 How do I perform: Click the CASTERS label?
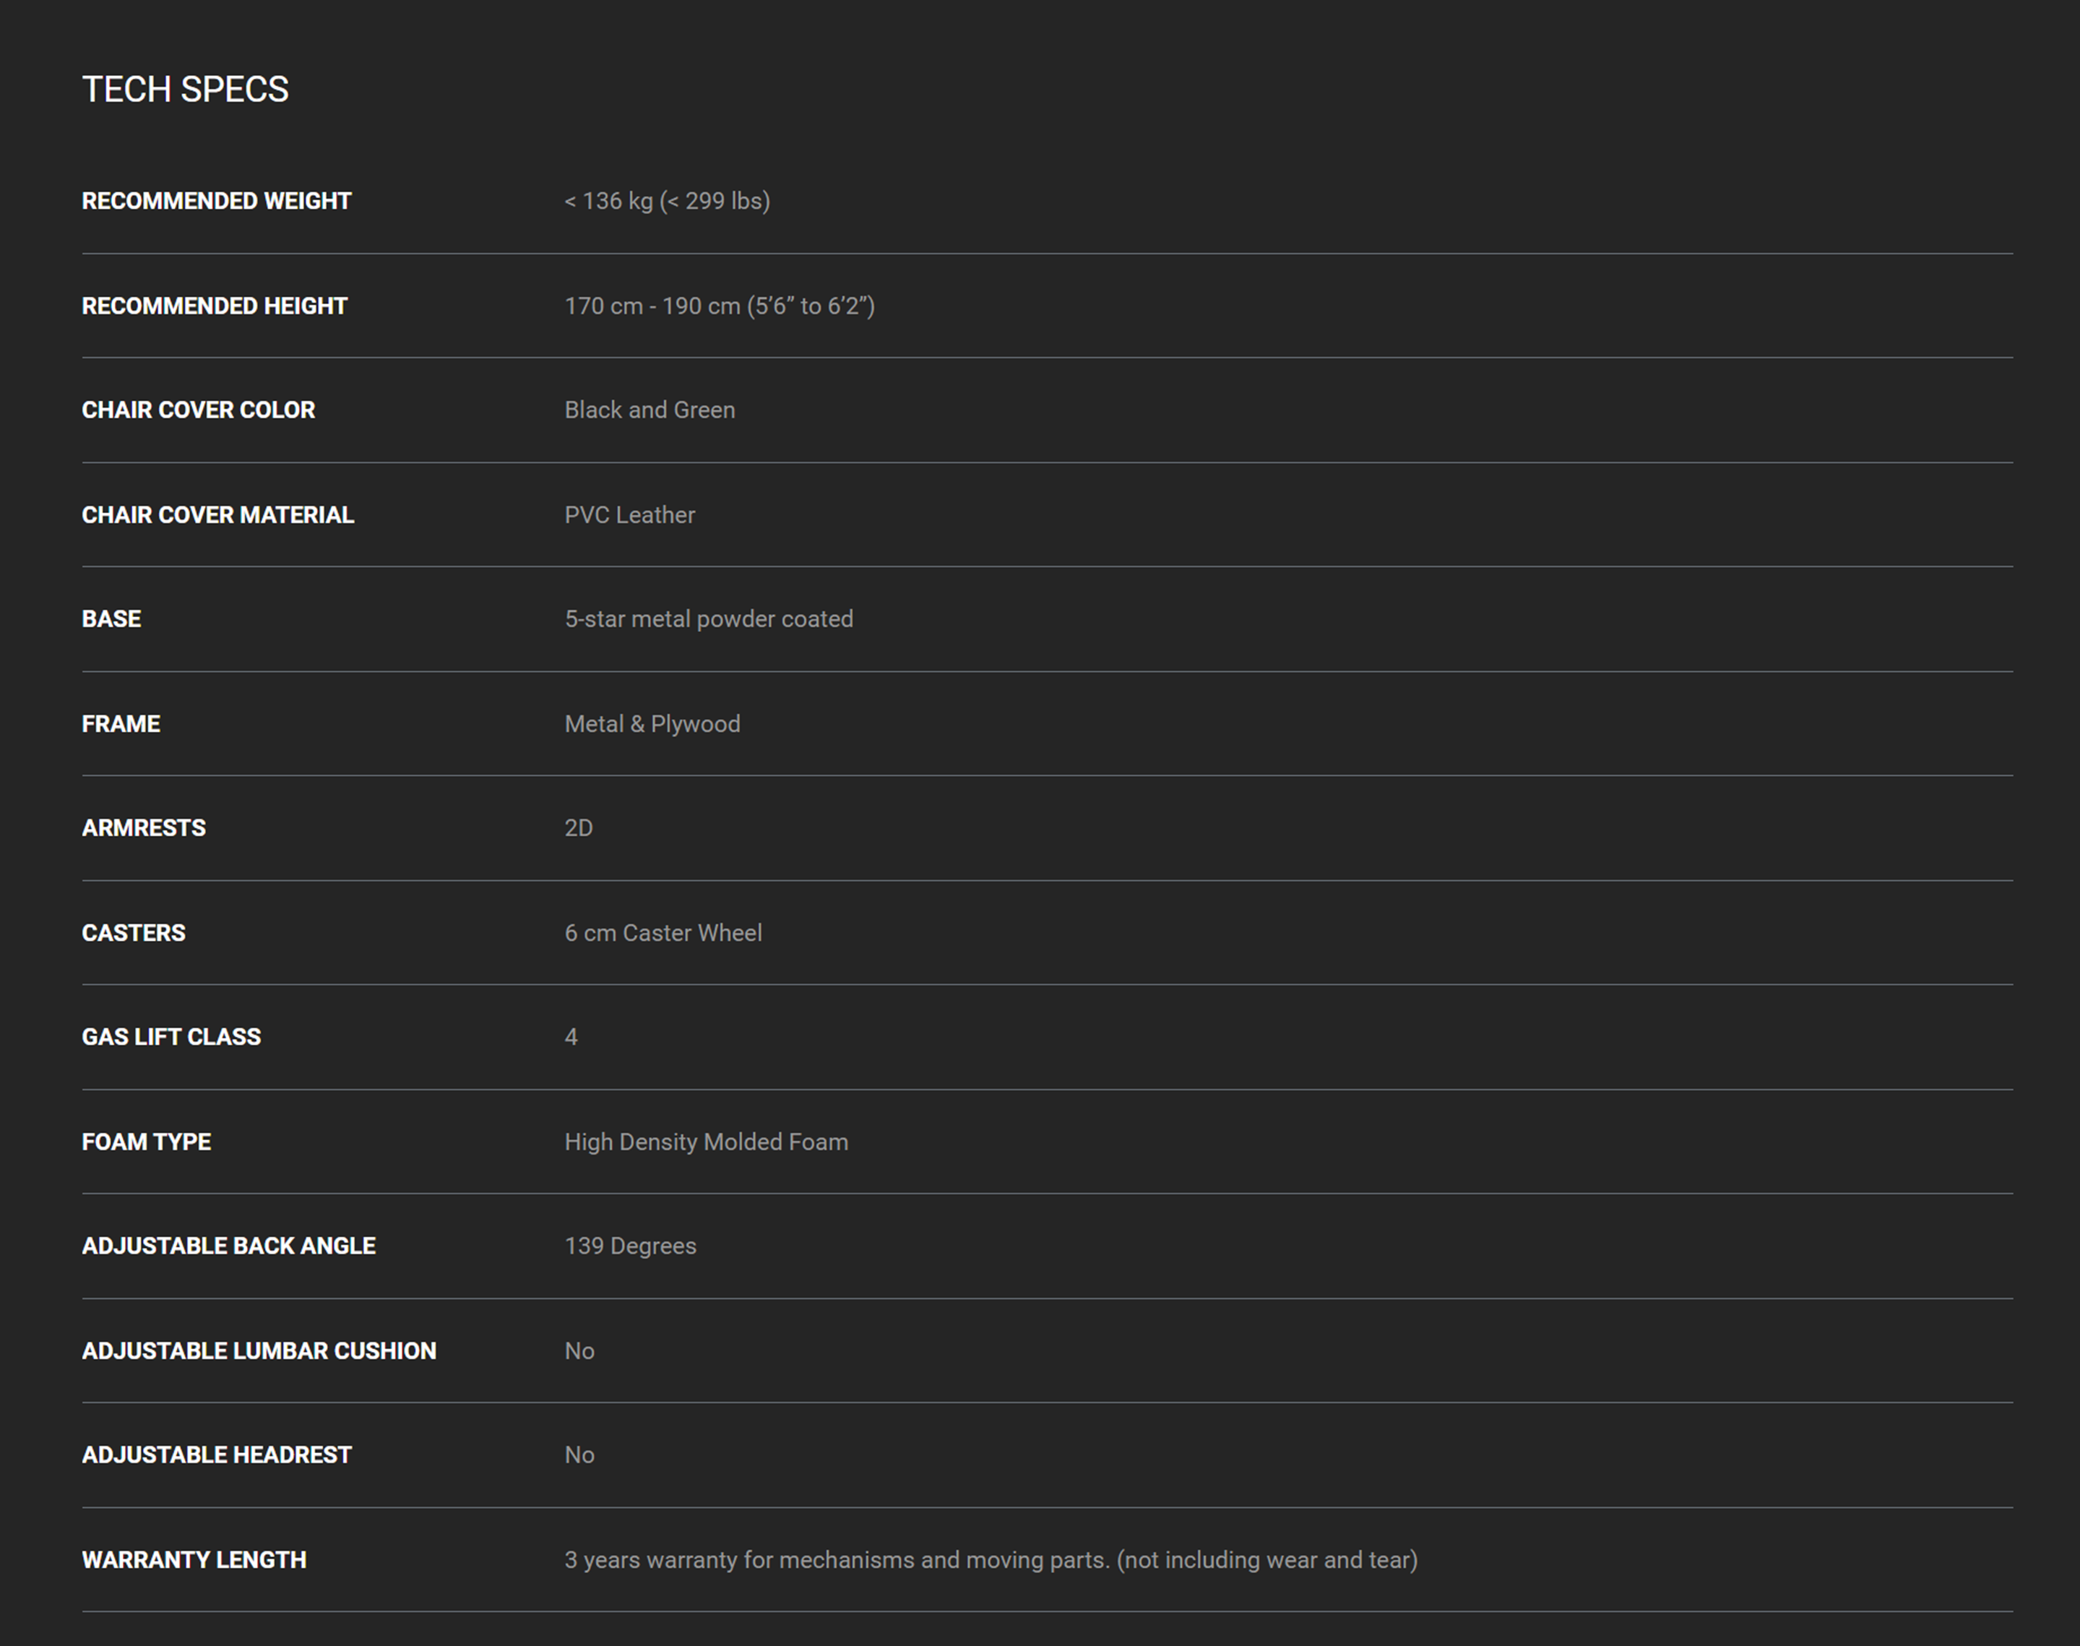134,933
